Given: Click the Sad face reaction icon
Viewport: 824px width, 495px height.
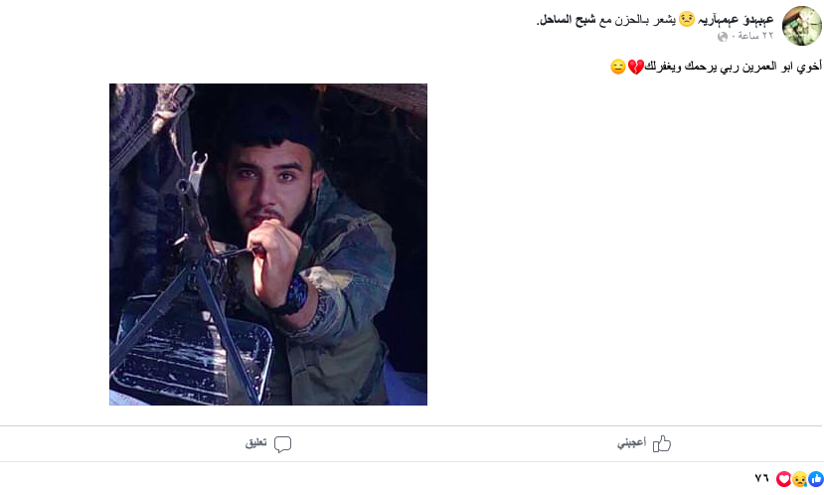Looking at the screenshot, I should point(799,479).
